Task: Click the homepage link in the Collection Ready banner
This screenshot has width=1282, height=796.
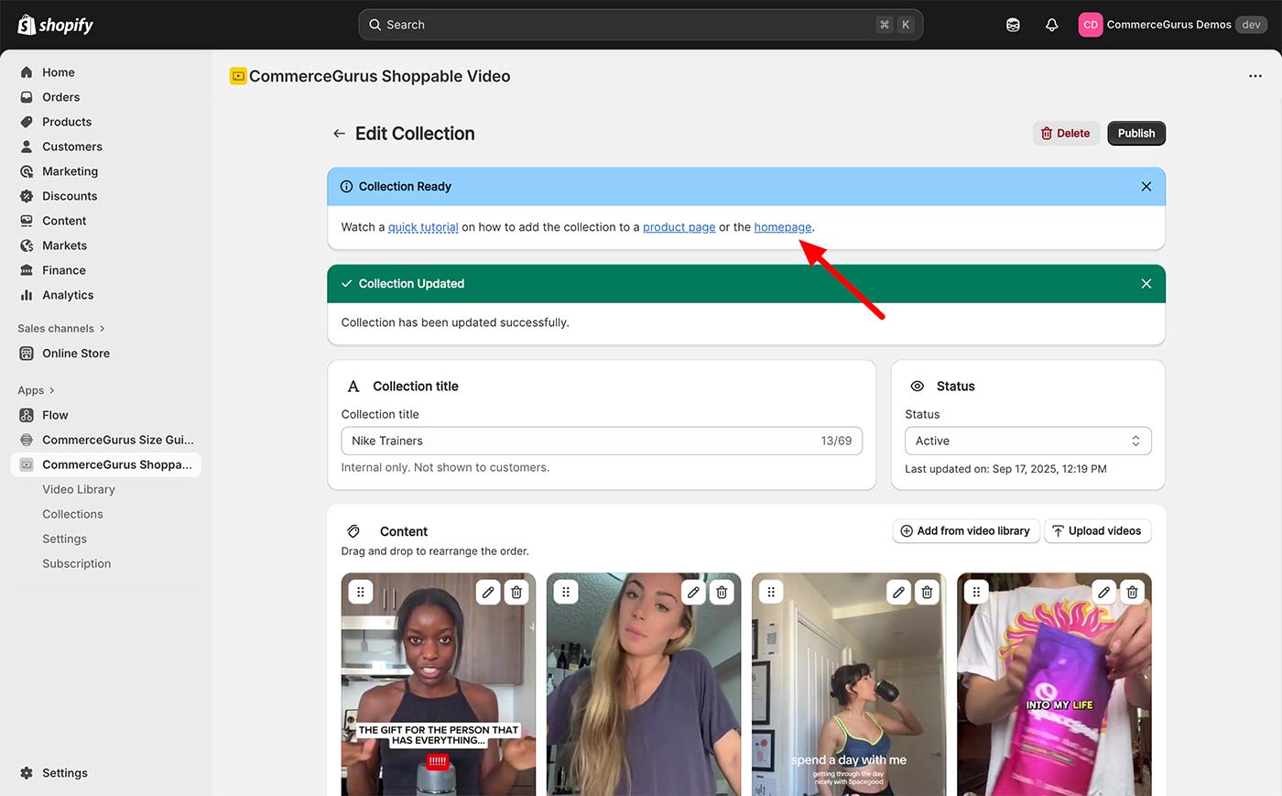Action: (782, 226)
